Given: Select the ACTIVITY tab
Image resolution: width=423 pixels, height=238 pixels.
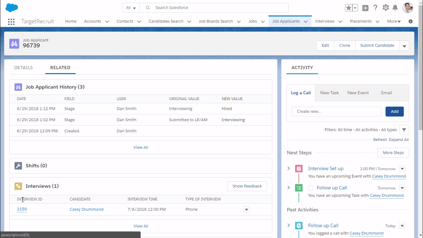Looking at the screenshot, I should (x=302, y=67).
